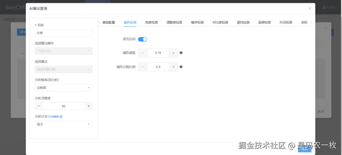The height and width of the screenshot is (155, 342).
Task: Switch to the 抖动检查 tab
Action: point(286,23)
